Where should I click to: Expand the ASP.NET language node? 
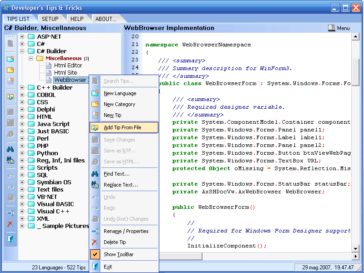click(x=22, y=36)
